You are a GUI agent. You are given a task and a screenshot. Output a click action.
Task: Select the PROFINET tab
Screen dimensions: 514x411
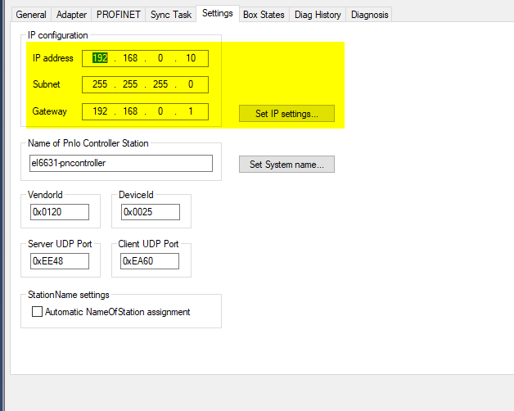pos(118,15)
